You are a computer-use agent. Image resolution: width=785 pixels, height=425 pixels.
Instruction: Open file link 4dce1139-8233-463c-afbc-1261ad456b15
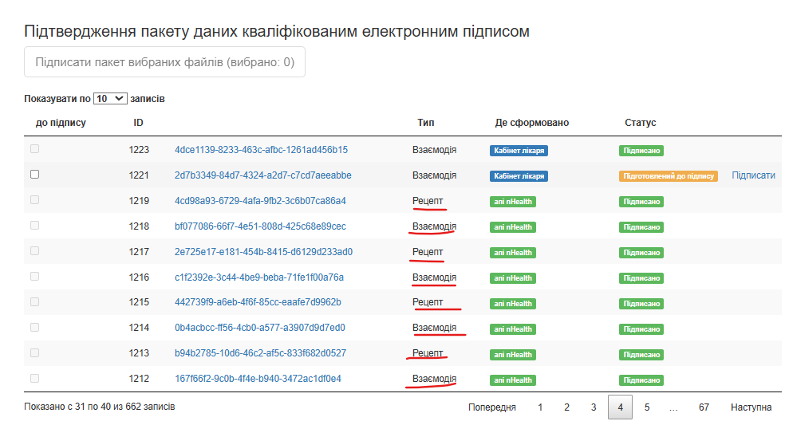(261, 150)
